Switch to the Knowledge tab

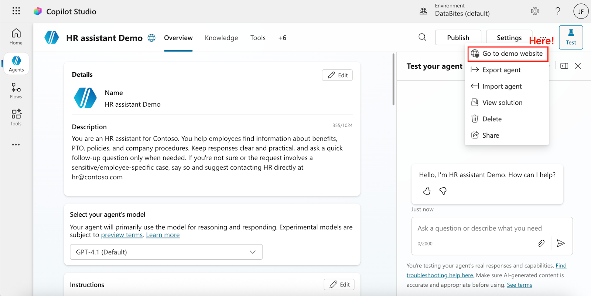tap(221, 38)
